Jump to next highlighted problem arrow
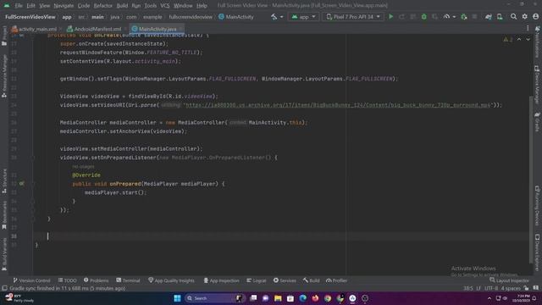542x305 pixels. (528, 40)
